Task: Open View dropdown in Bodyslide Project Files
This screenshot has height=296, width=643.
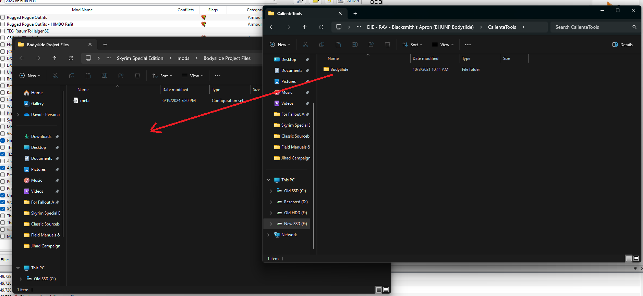Action: coord(193,76)
